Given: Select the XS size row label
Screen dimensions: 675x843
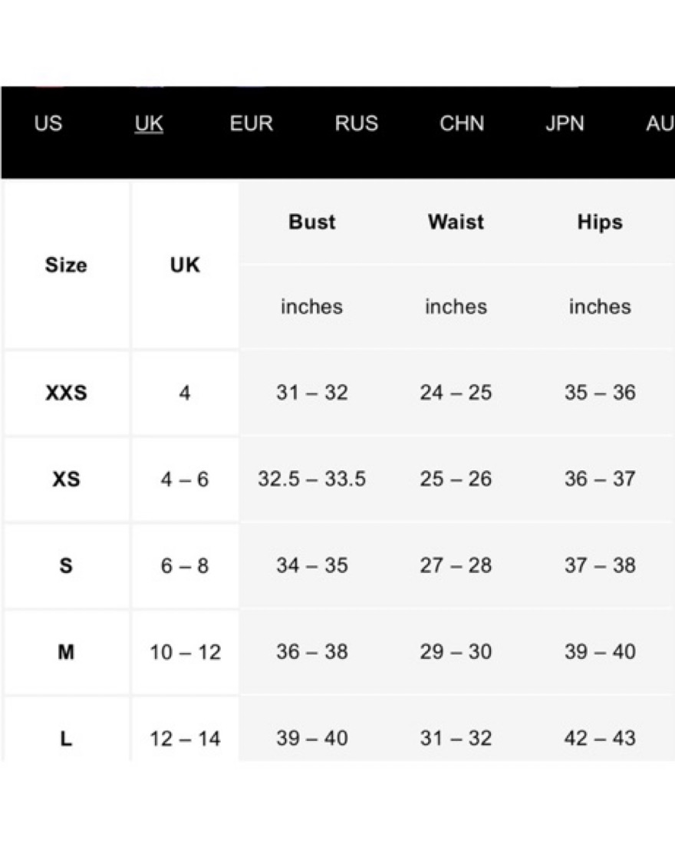Looking at the screenshot, I should [66, 479].
